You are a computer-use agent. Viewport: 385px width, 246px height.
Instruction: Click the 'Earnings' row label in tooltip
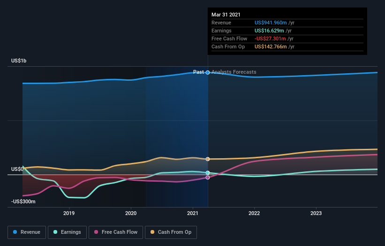[x=221, y=31]
